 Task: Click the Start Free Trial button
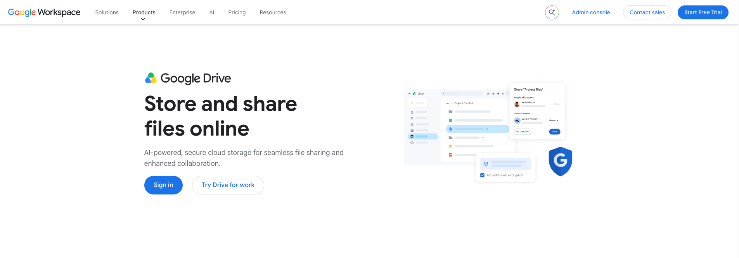pos(703,12)
